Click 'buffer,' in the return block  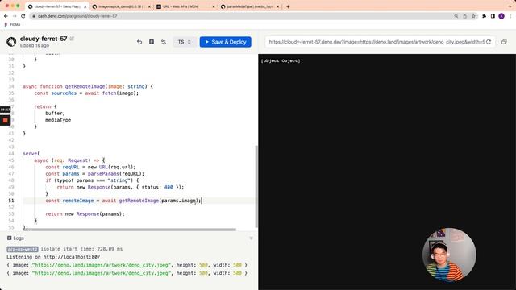tap(55, 113)
